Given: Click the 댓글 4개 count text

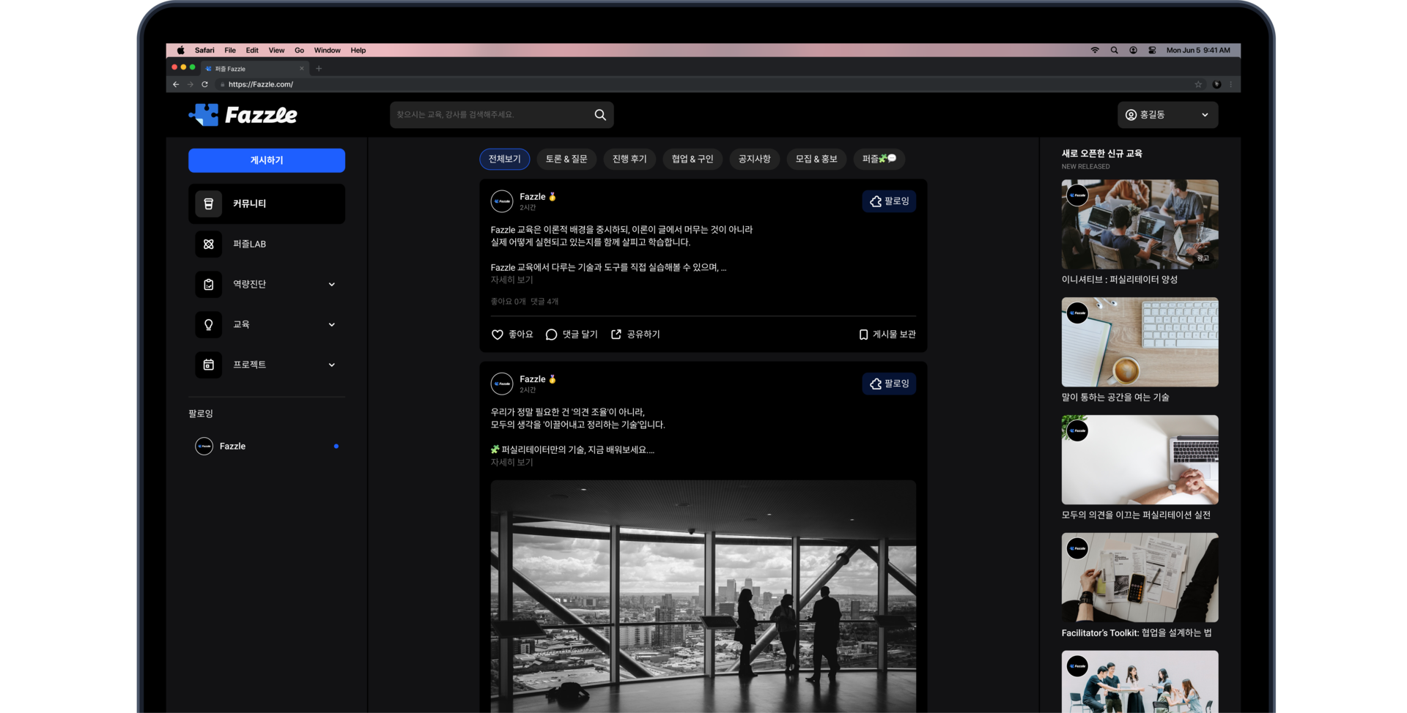Looking at the screenshot, I should click(x=544, y=302).
